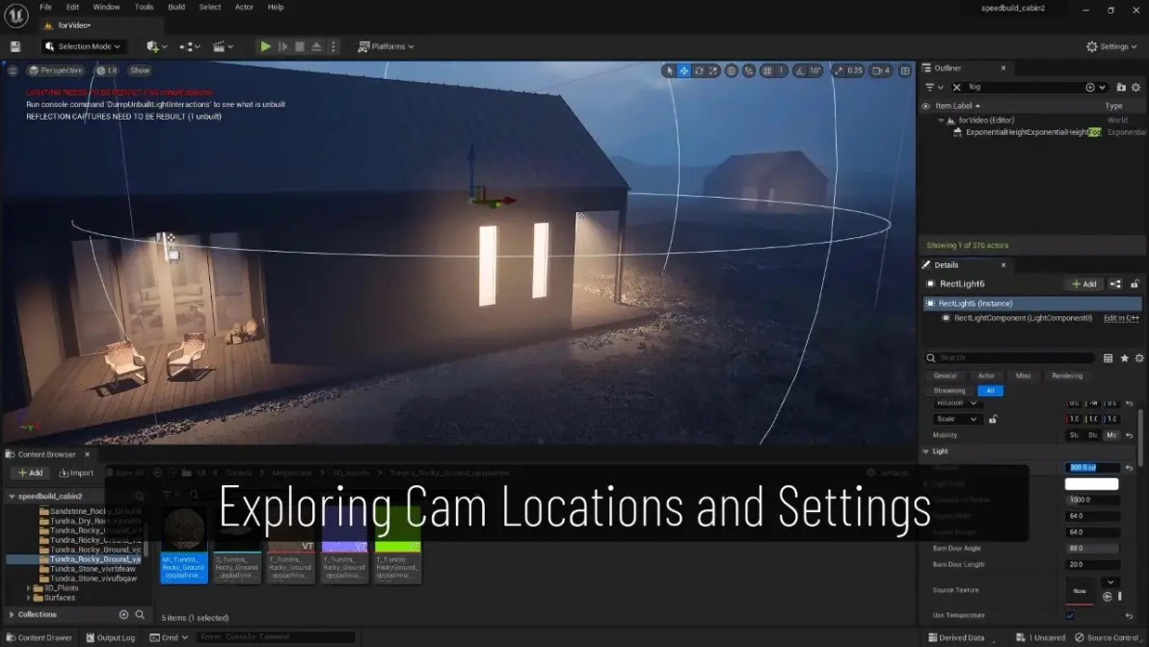Toggle the Details property matrix icon
The width and height of the screenshot is (1149, 647).
(x=1108, y=359)
